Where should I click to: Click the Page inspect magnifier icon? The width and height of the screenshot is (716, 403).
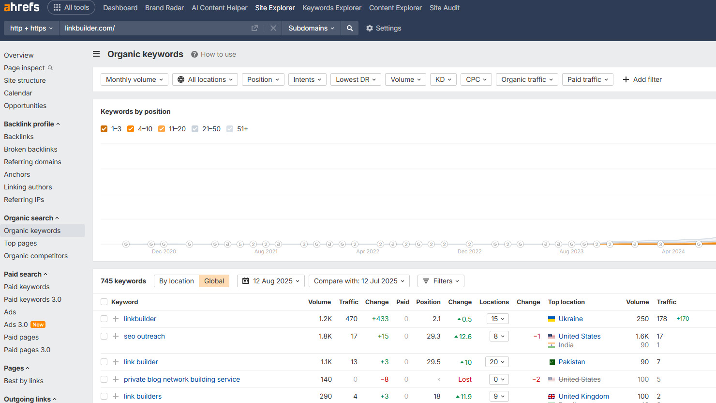point(50,68)
